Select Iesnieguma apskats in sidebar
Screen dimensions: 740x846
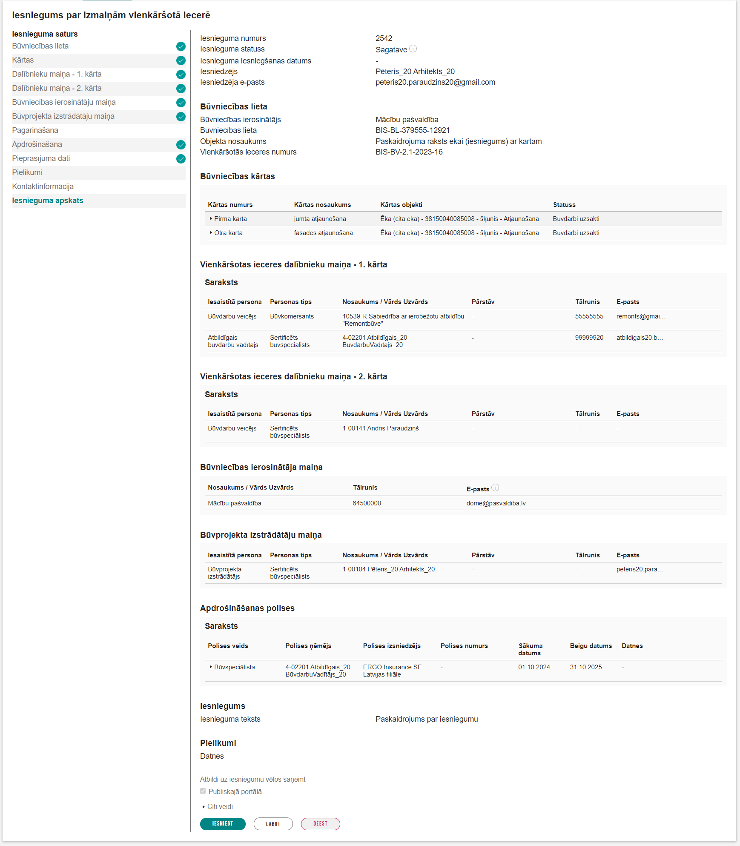coord(48,201)
